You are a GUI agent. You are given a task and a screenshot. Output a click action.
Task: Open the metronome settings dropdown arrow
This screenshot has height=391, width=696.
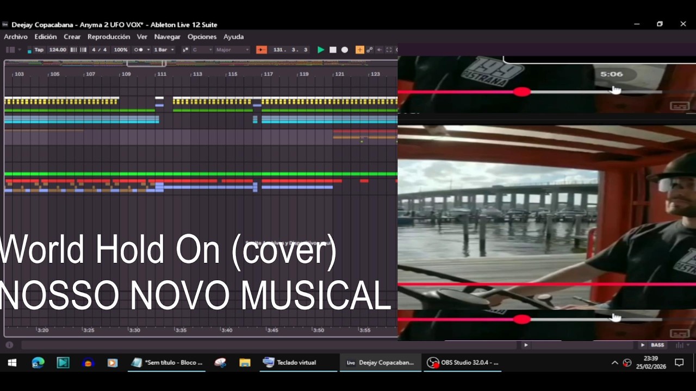[x=148, y=49]
